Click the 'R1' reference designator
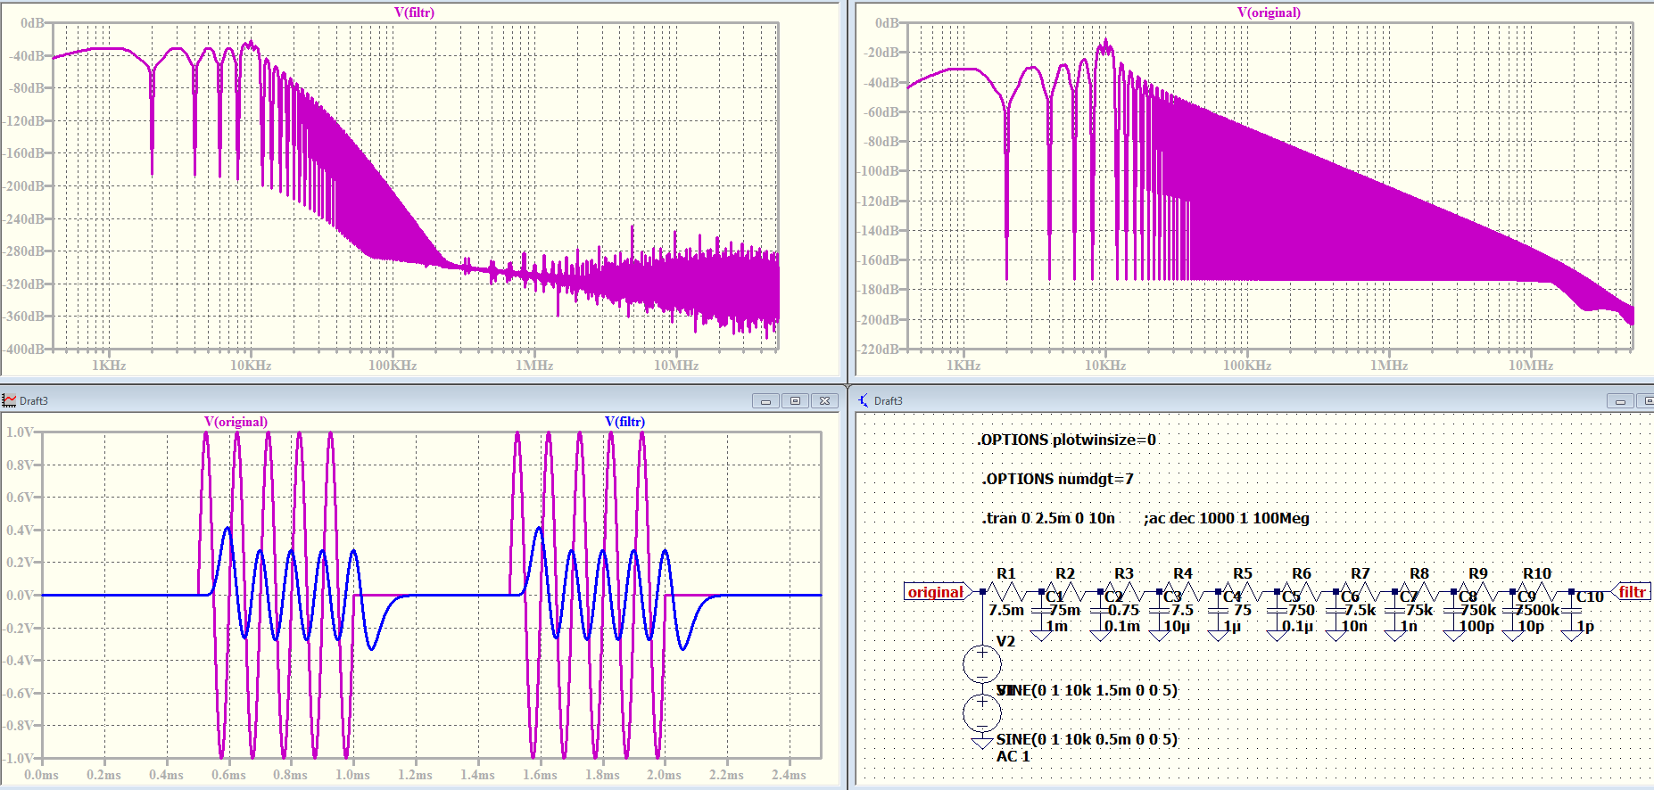This screenshot has height=790, width=1654. (x=1005, y=573)
